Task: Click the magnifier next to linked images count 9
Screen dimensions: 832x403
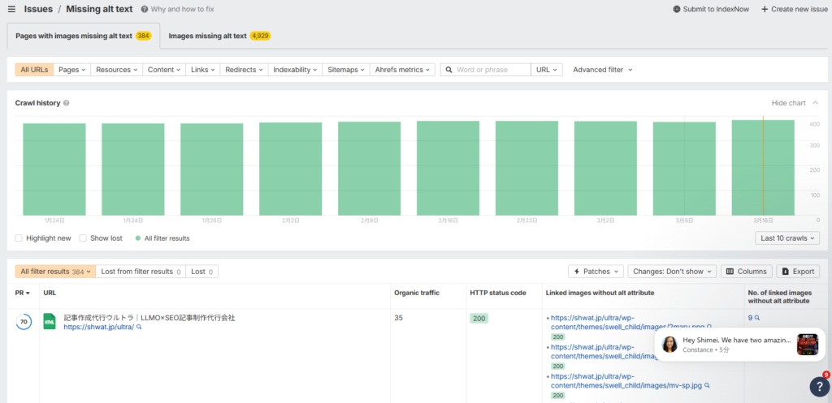Action: 756,318
